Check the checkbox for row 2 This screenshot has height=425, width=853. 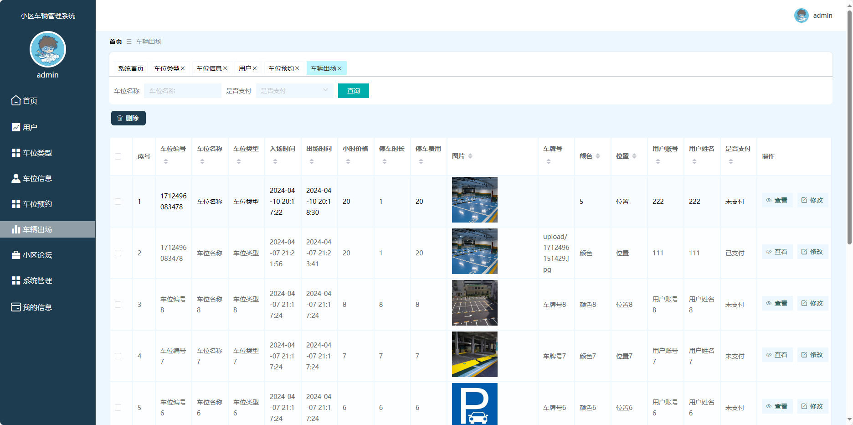[x=118, y=253]
